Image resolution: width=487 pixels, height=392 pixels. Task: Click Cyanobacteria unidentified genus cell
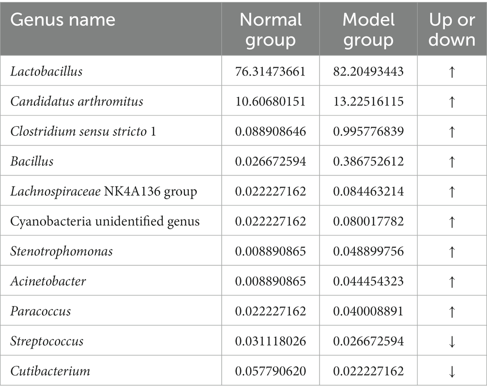coord(105,221)
